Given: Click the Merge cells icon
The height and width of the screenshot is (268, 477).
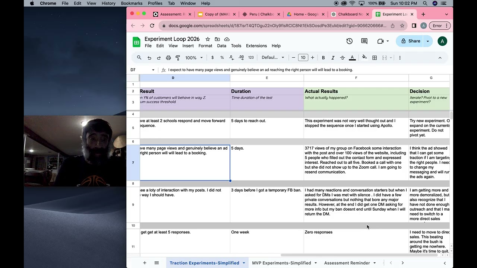Looking at the screenshot, I should tap(385, 58).
